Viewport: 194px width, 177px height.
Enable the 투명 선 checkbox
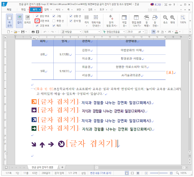click(54, 21)
